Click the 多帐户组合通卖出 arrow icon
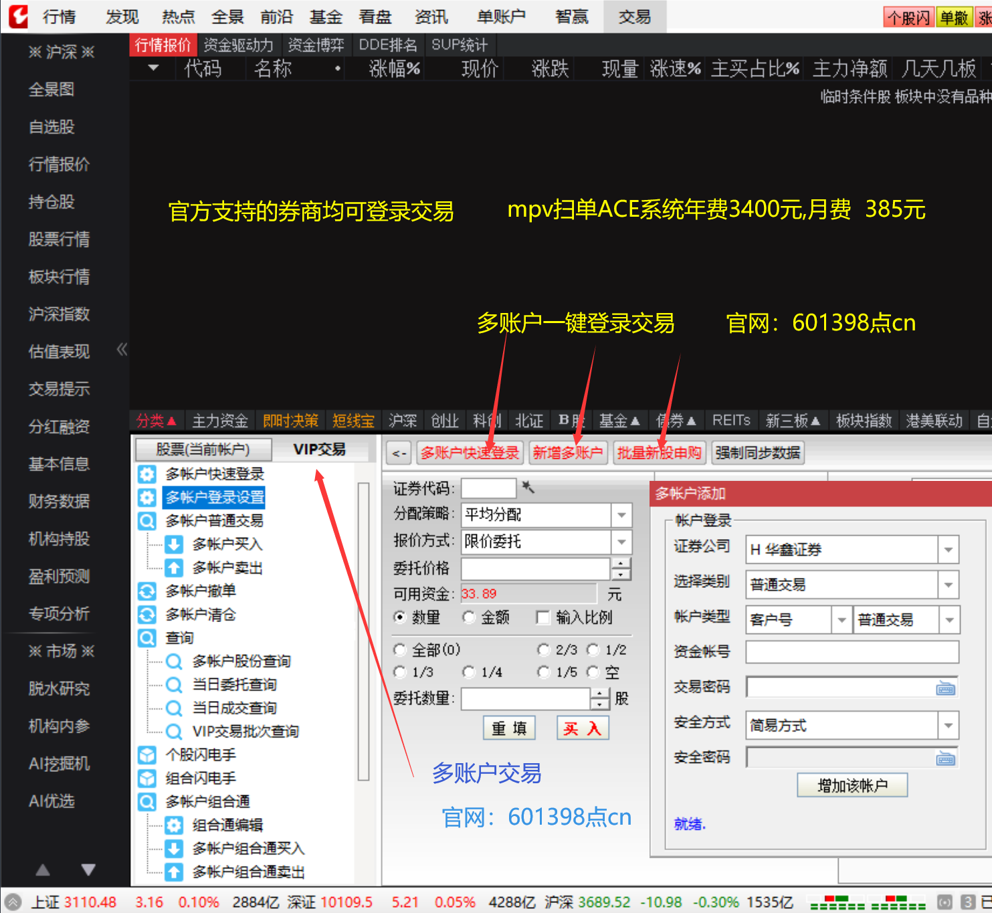 click(x=174, y=872)
